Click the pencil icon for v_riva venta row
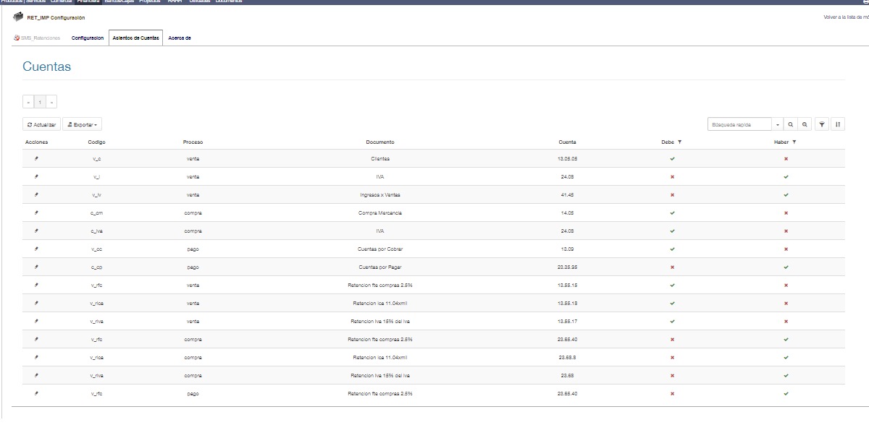This screenshot has width=869, height=425. tap(36, 321)
